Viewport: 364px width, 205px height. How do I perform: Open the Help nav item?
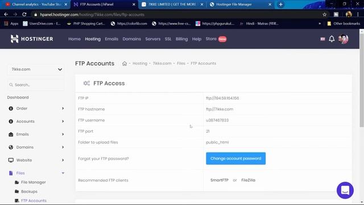[197, 39]
